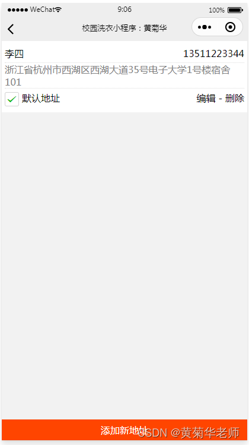Tap the WiFi signal icon
The image size is (249, 445).
pos(58,10)
